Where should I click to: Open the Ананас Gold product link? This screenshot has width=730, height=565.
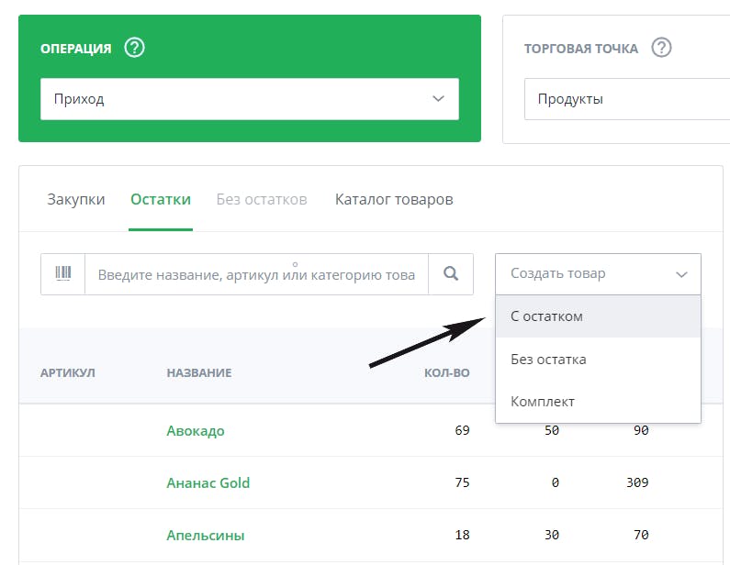pyautogui.click(x=208, y=482)
